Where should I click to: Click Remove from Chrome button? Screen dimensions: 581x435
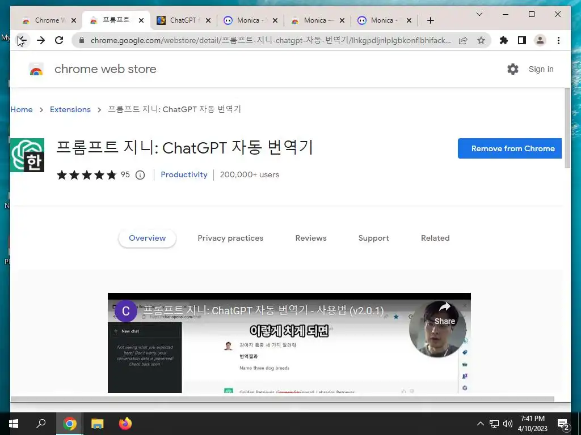510,148
